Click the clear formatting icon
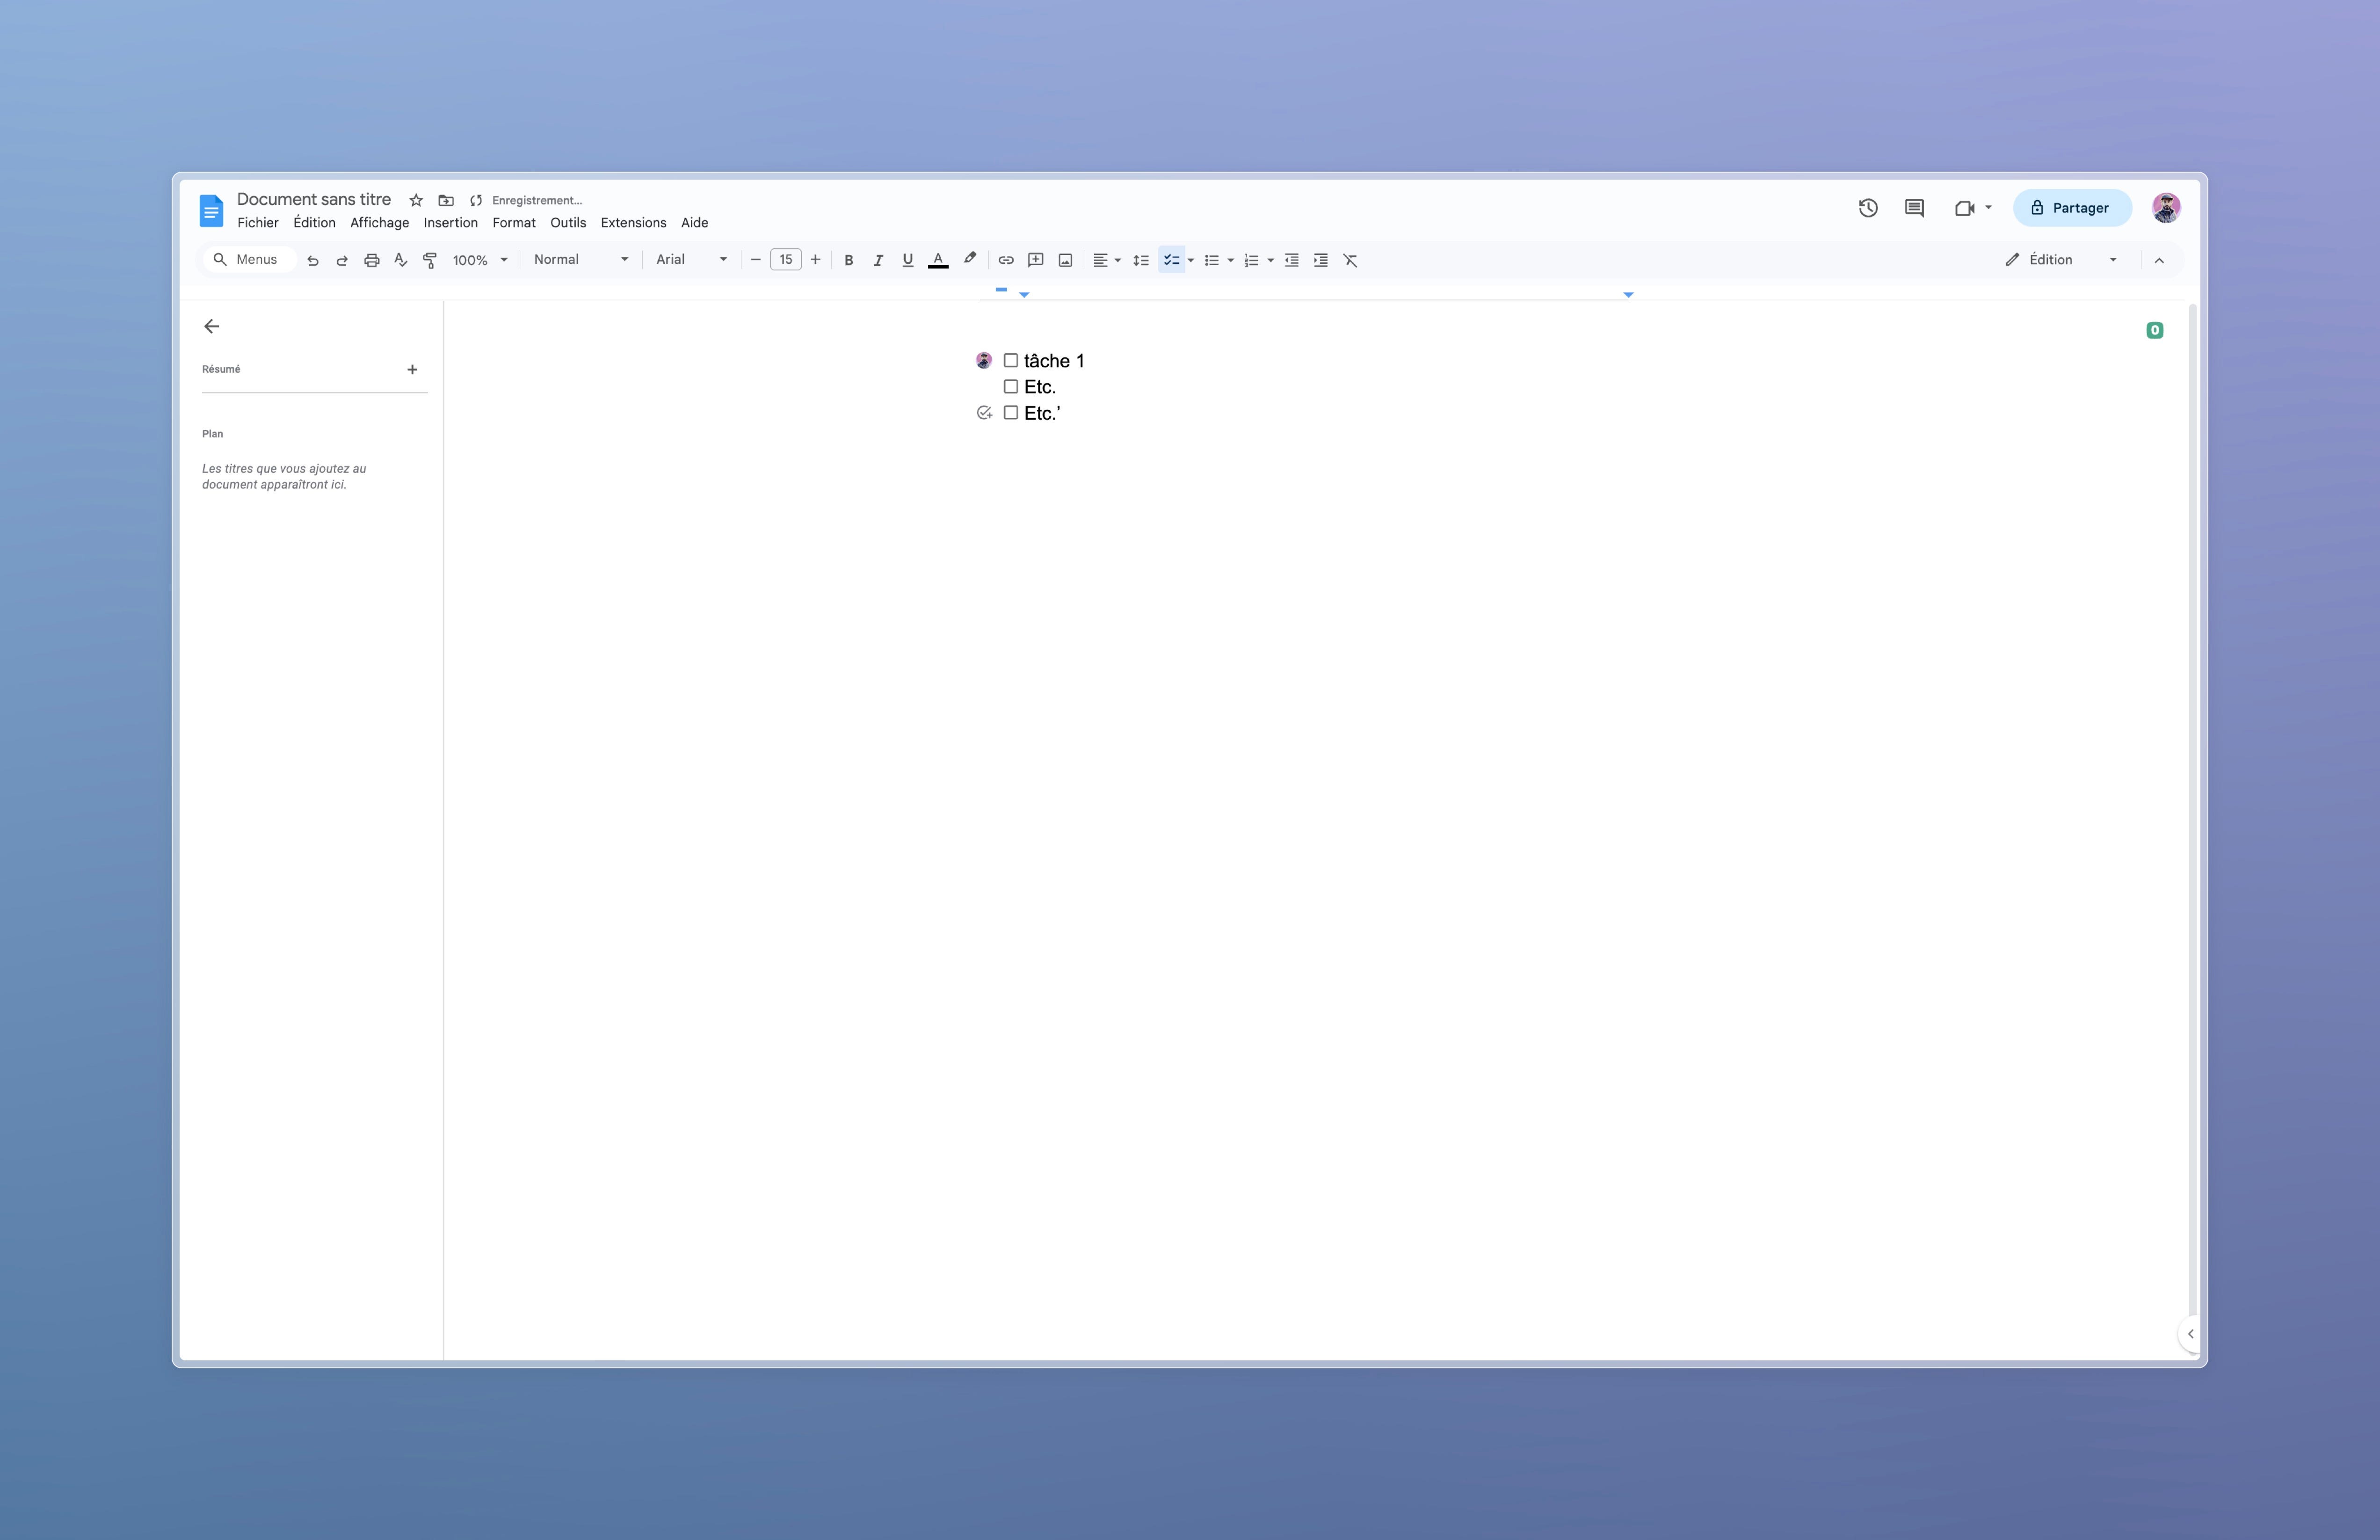This screenshot has height=1540, width=2380. [x=1351, y=260]
